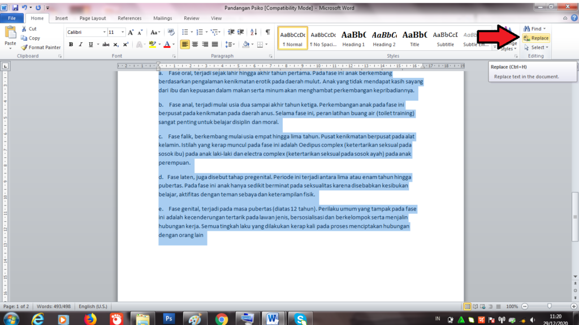Click the Shrink Font icon
Viewport: 579px width, 325px height.
[140, 32]
